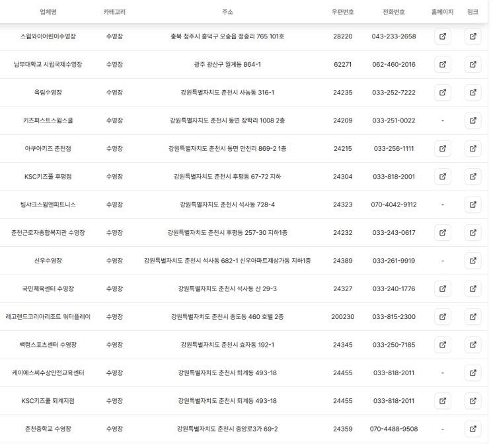Open homepage icon for 육림수영장
Image resolution: width=491 pixels, height=444 pixels.
pos(443,93)
